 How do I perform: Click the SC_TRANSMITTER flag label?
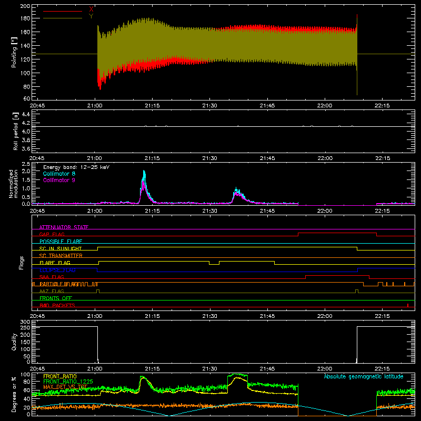pyautogui.click(x=61, y=256)
